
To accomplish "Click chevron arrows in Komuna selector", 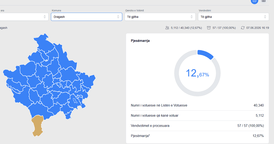I will point(118,17).
